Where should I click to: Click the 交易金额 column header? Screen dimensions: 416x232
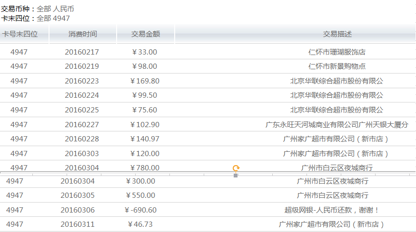pos(145,34)
